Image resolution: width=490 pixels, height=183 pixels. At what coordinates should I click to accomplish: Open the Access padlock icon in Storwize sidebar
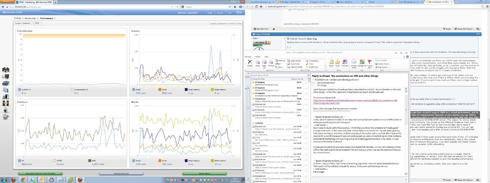point(5,110)
